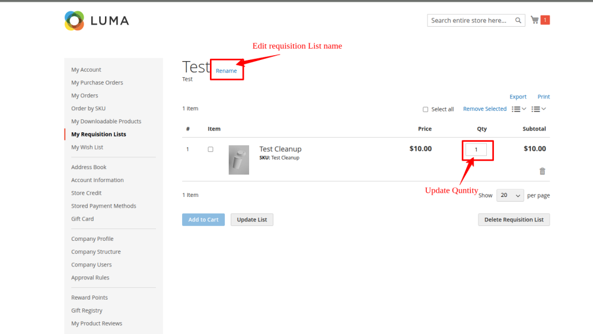Image resolution: width=593 pixels, height=334 pixels.
Task: Tick the Test Cleanup item checkbox
Action: point(211,149)
